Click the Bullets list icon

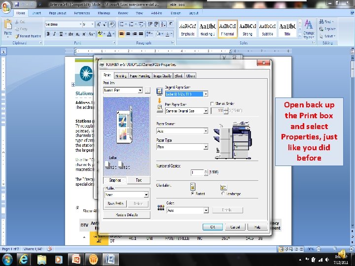click(122, 25)
